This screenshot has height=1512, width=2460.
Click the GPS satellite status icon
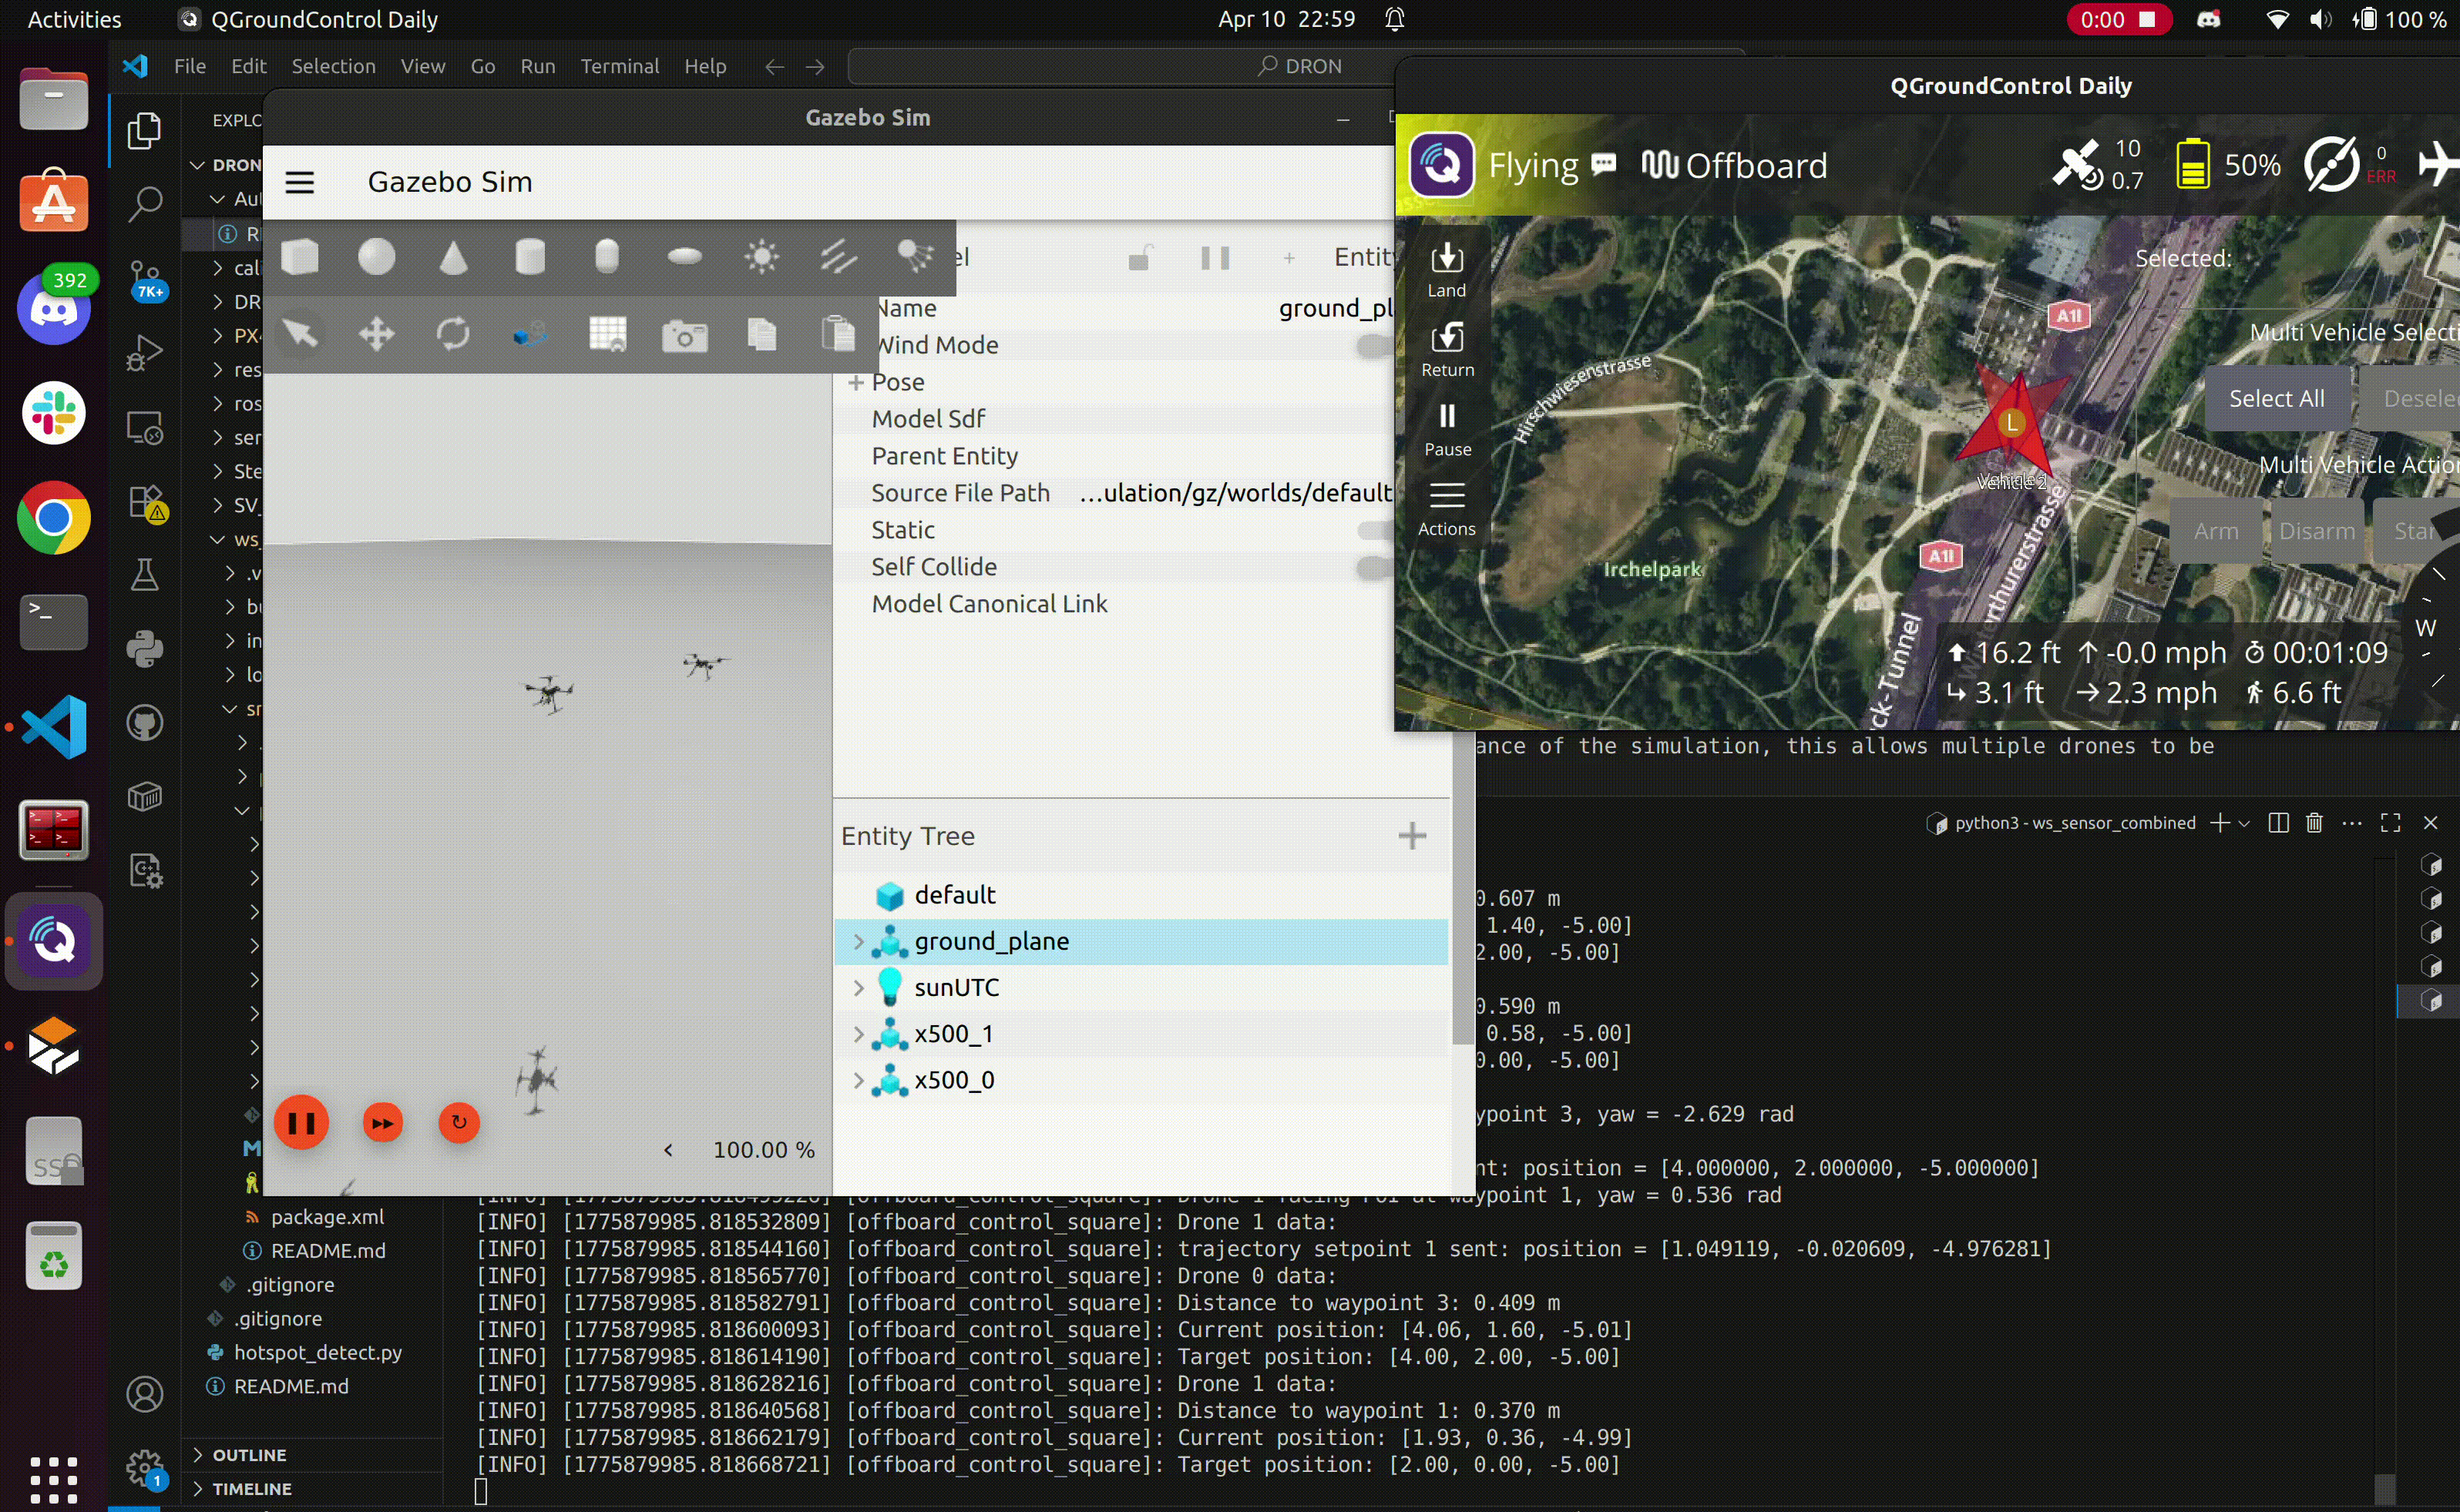coord(2077,164)
